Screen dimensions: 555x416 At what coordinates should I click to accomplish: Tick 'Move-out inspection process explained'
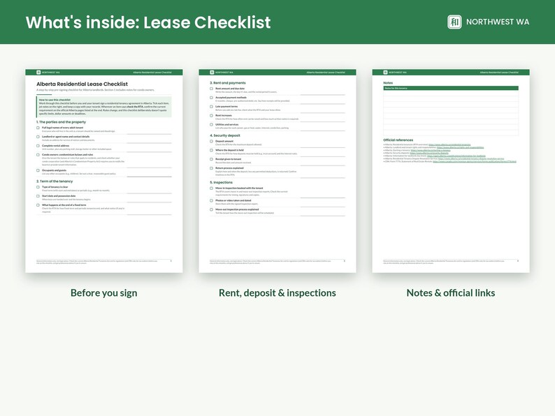[211, 209]
